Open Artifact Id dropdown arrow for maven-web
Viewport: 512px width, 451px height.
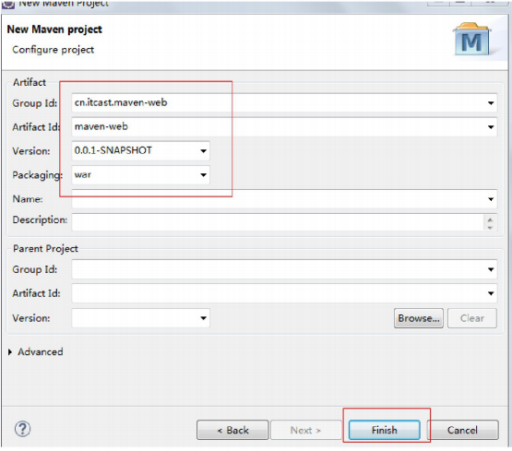[x=491, y=127]
